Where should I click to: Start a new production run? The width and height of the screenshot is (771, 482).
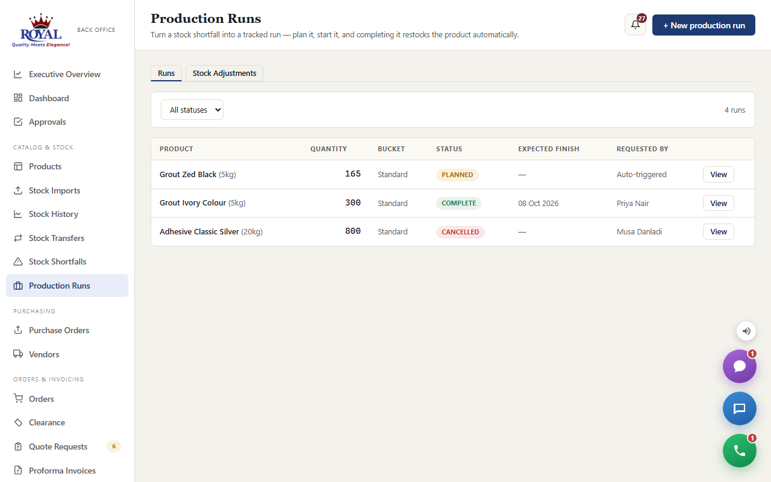point(704,25)
